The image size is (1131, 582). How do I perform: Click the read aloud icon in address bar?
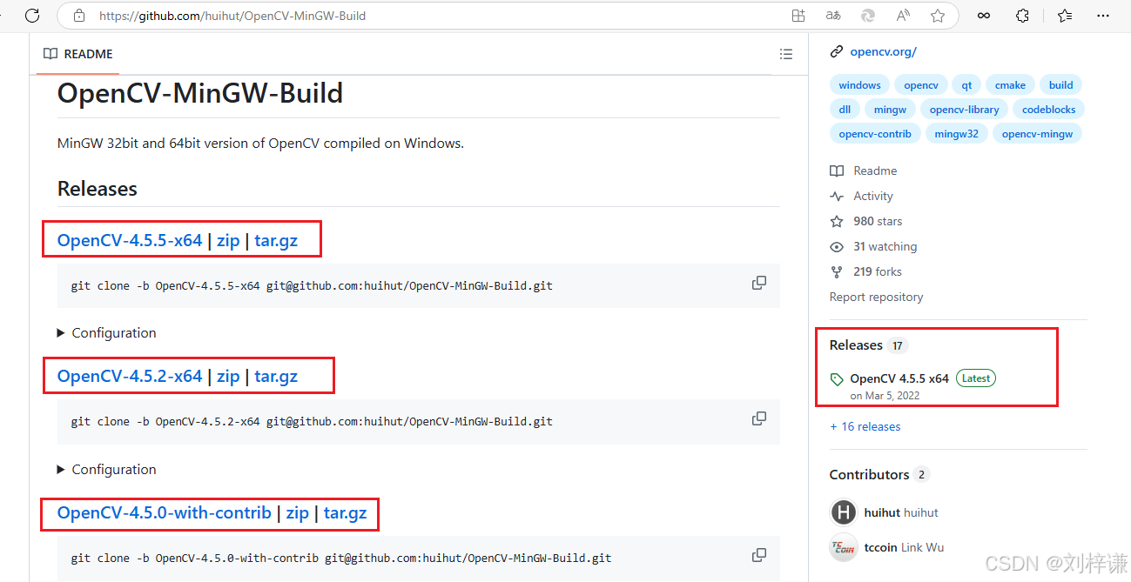(903, 16)
